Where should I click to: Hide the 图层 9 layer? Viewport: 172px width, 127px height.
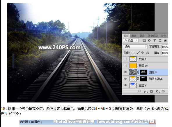point(125,72)
